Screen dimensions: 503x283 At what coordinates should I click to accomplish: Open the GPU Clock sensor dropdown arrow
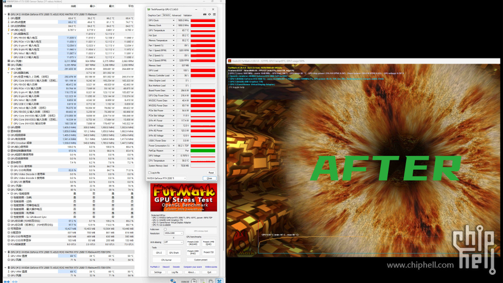click(x=173, y=21)
